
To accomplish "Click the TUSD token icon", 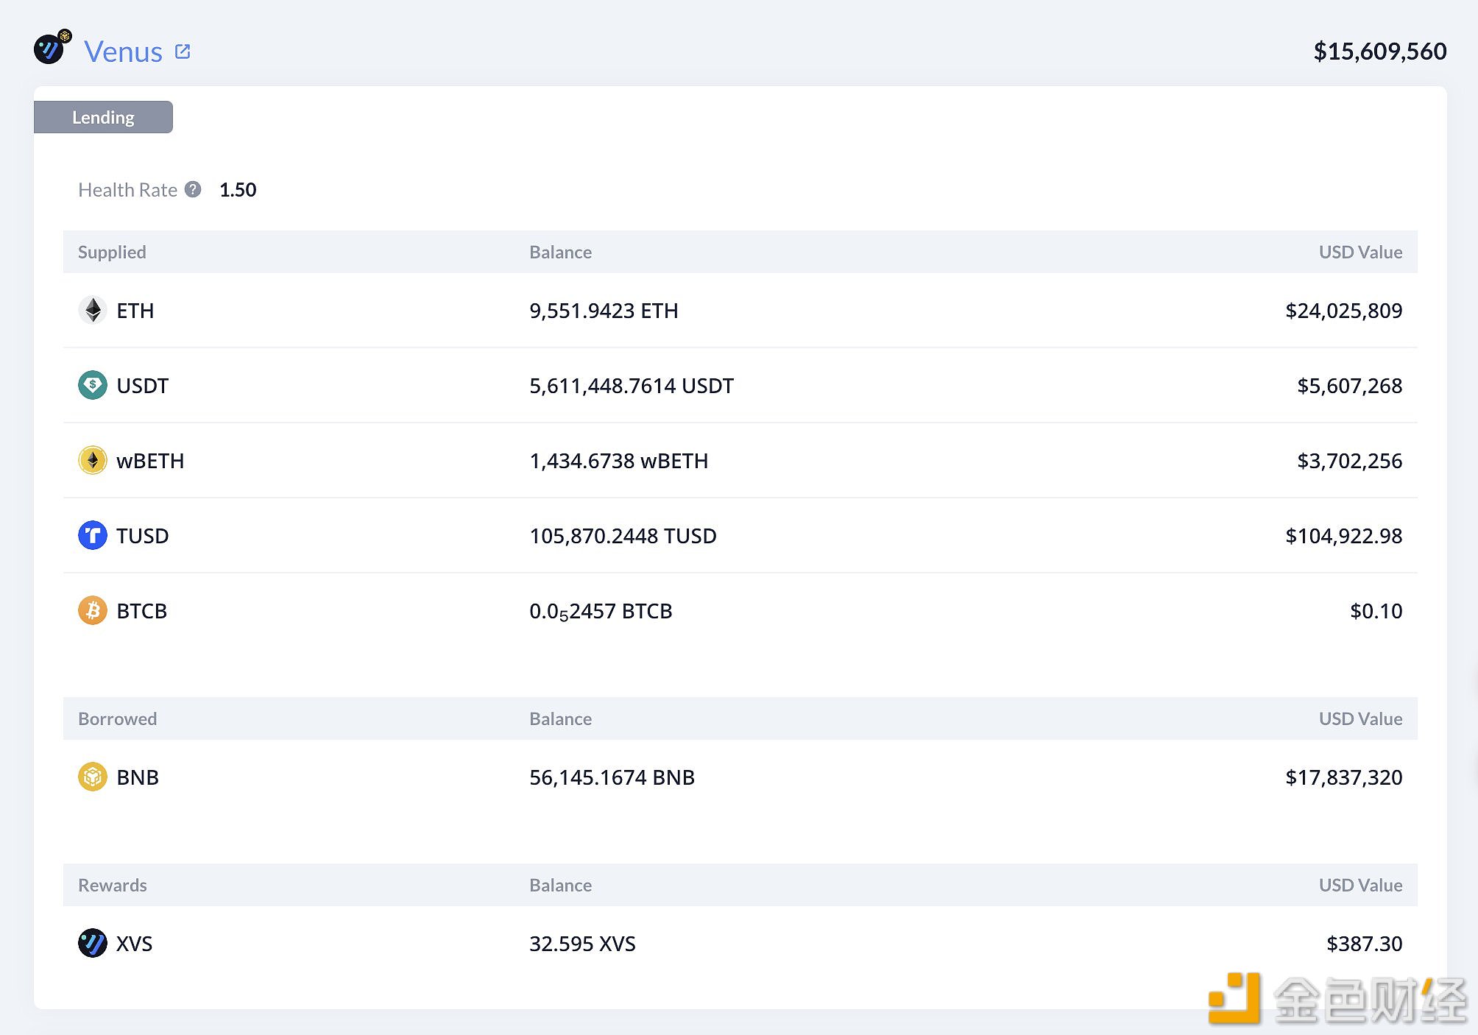I will [x=93, y=535].
